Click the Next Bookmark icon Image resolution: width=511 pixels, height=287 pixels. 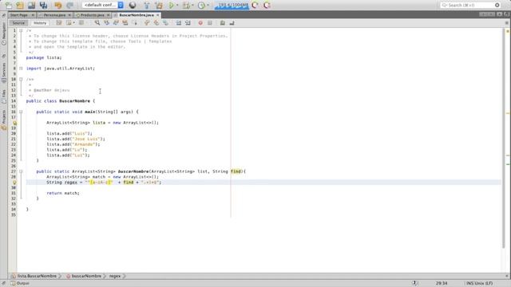(x=156, y=23)
